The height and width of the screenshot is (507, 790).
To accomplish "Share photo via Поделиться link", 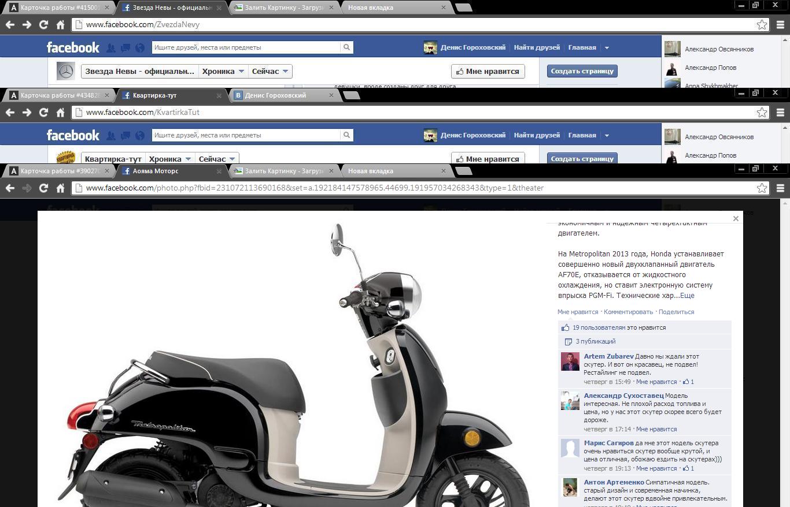I will [x=676, y=312].
